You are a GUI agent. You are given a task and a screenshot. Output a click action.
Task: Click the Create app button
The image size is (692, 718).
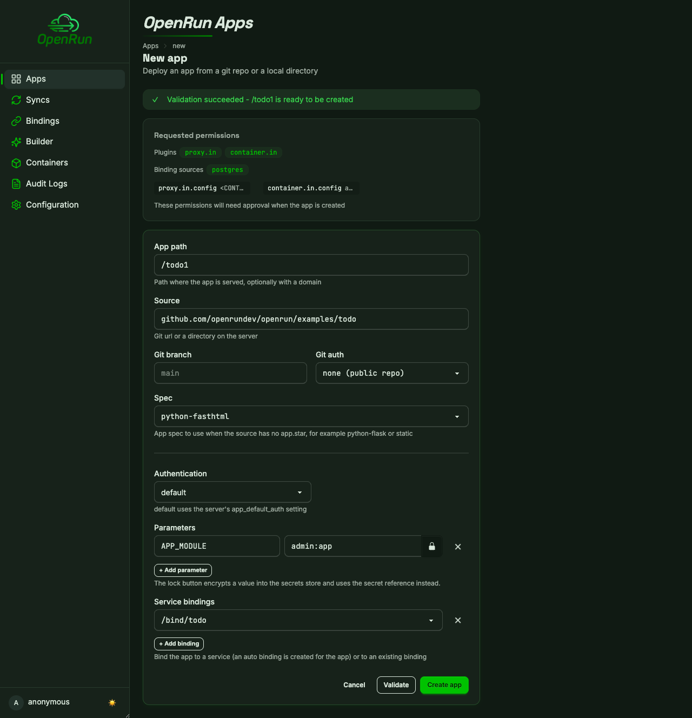coord(444,685)
